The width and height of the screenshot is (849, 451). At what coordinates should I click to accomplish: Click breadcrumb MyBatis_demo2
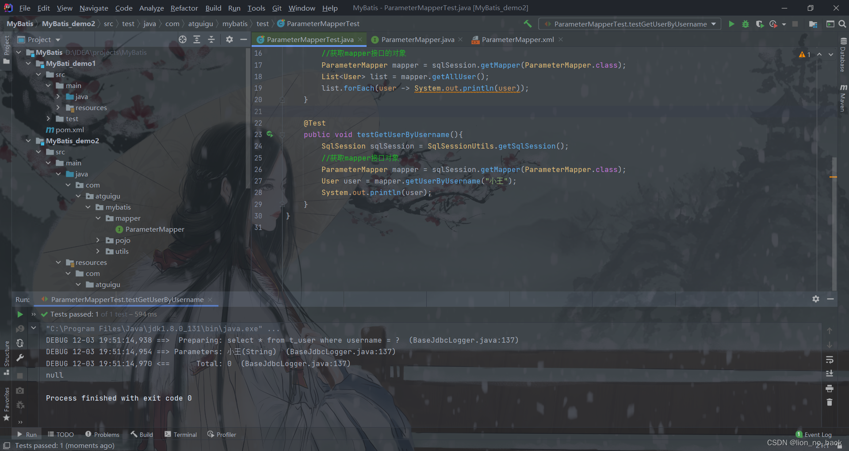69,23
